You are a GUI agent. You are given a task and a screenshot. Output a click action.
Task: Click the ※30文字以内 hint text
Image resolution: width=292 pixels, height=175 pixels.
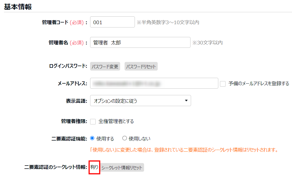(x=207, y=43)
